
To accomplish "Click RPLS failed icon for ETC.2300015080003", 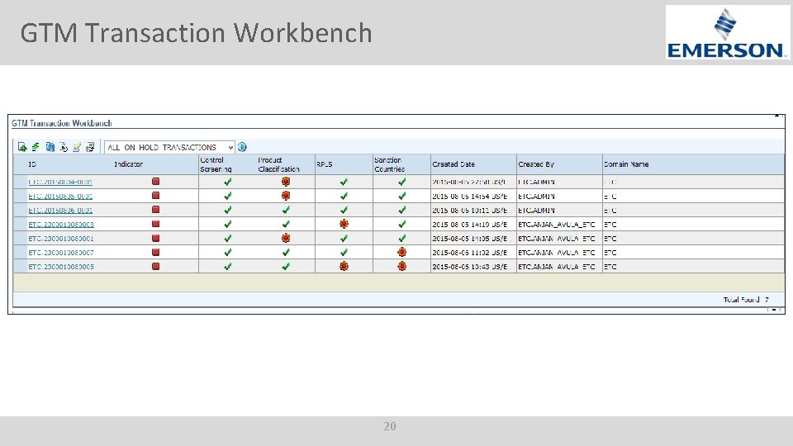I will pyautogui.click(x=344, y=224).
